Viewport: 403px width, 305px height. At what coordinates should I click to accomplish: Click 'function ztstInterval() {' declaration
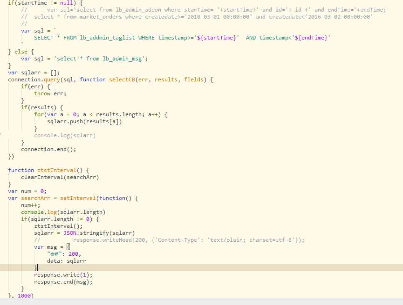pyautogui.click(x=48, y=170)
